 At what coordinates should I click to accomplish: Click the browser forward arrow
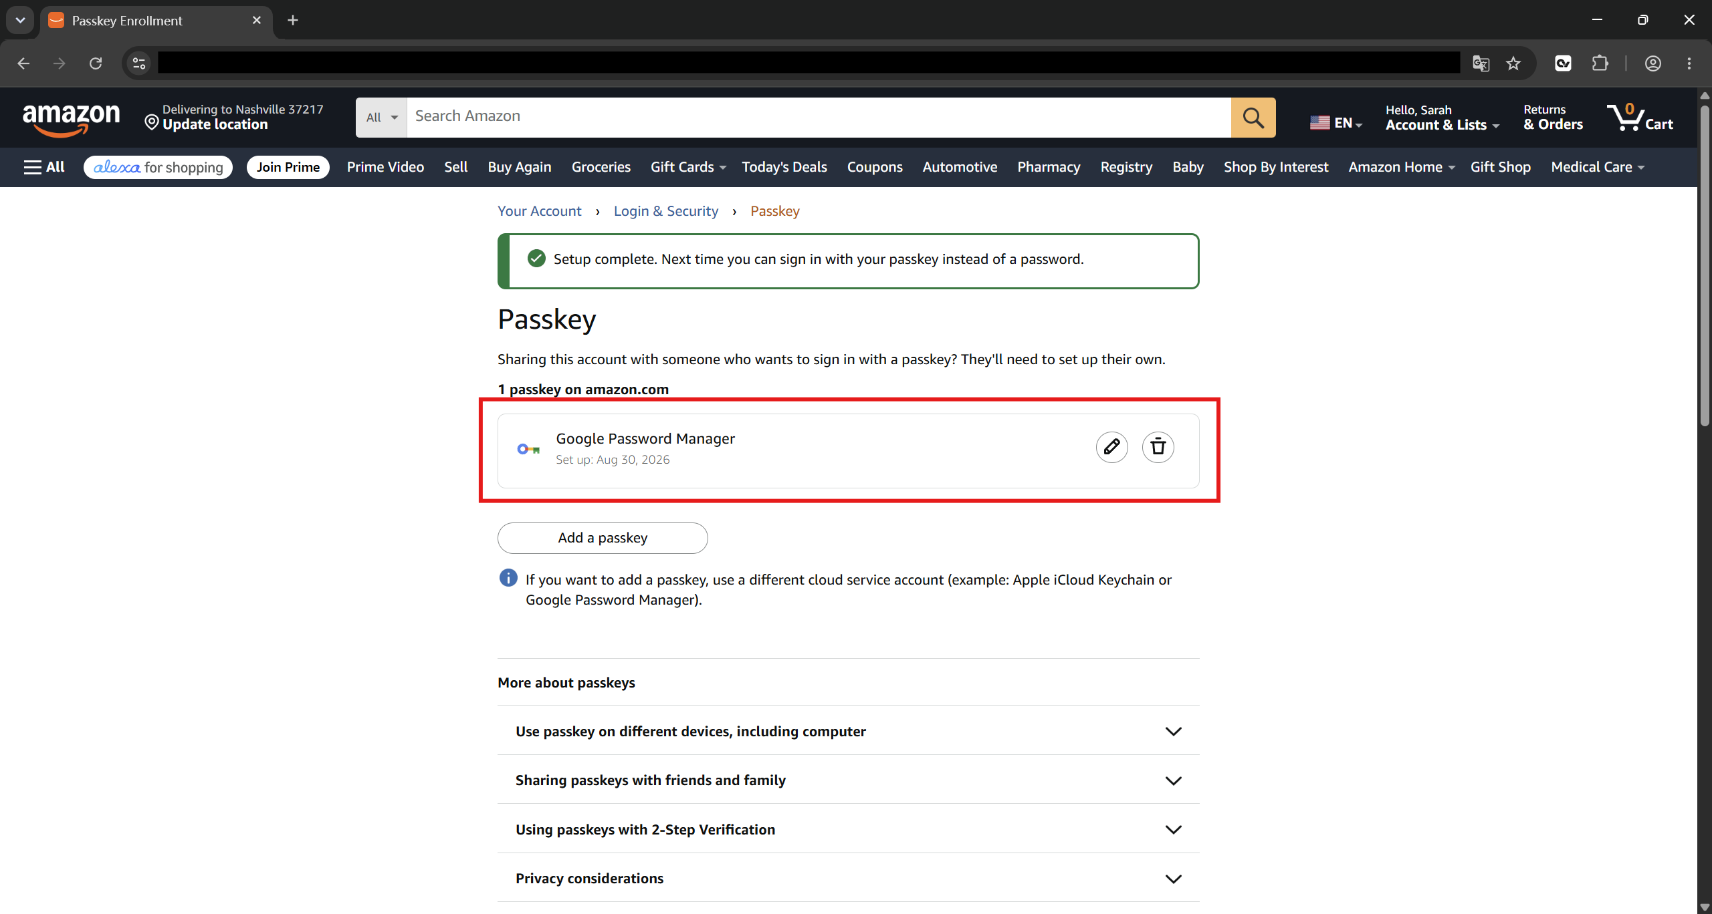pos(60,63)
